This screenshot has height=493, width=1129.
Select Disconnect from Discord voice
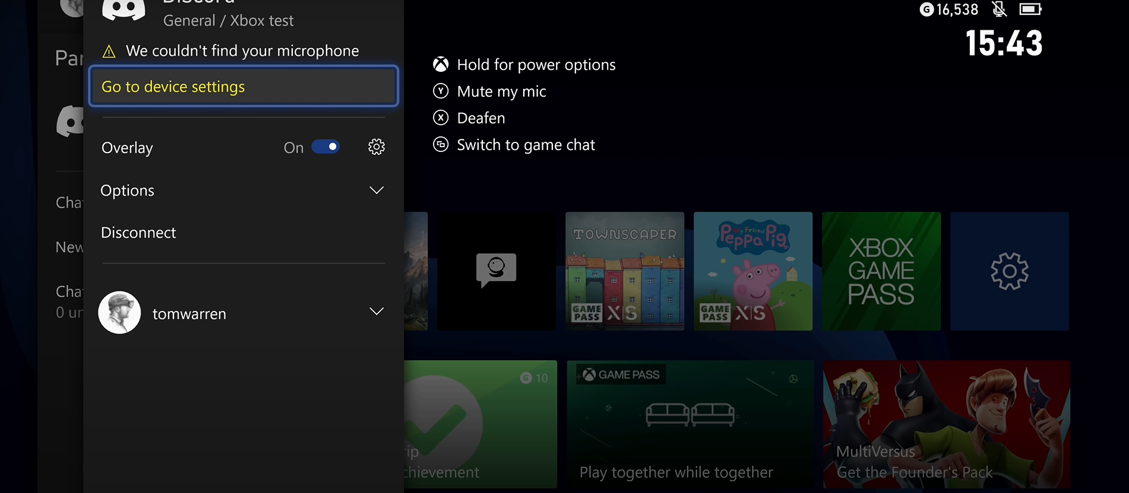138,233
